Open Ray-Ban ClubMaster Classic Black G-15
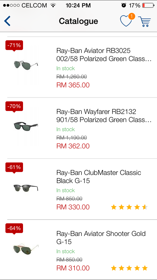Screen dimensions: 157x280 coord(99,177)
